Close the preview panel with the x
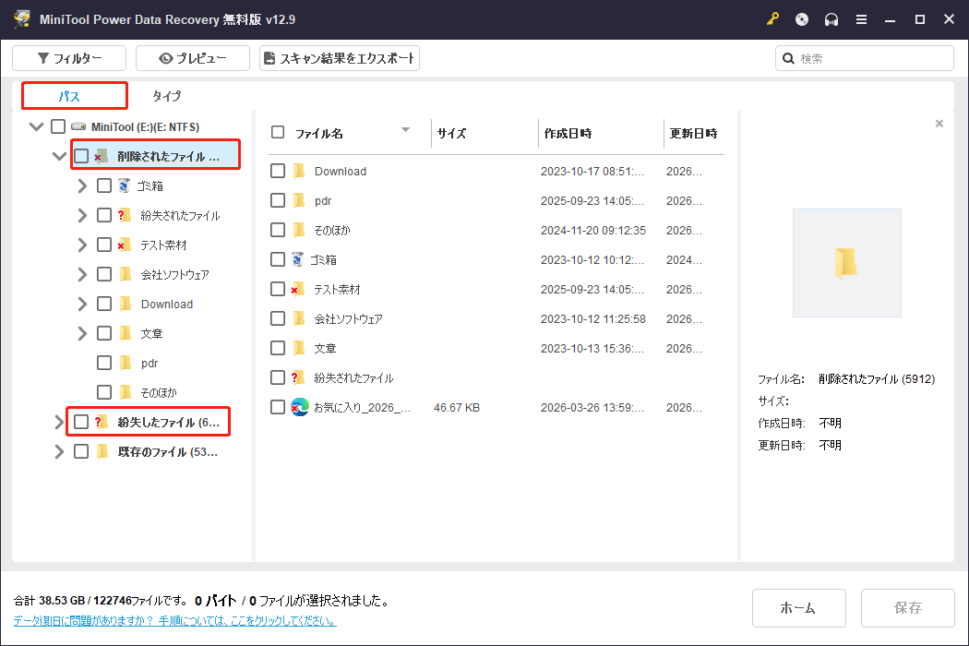This screenshot has width=969, height=646. 939,124
